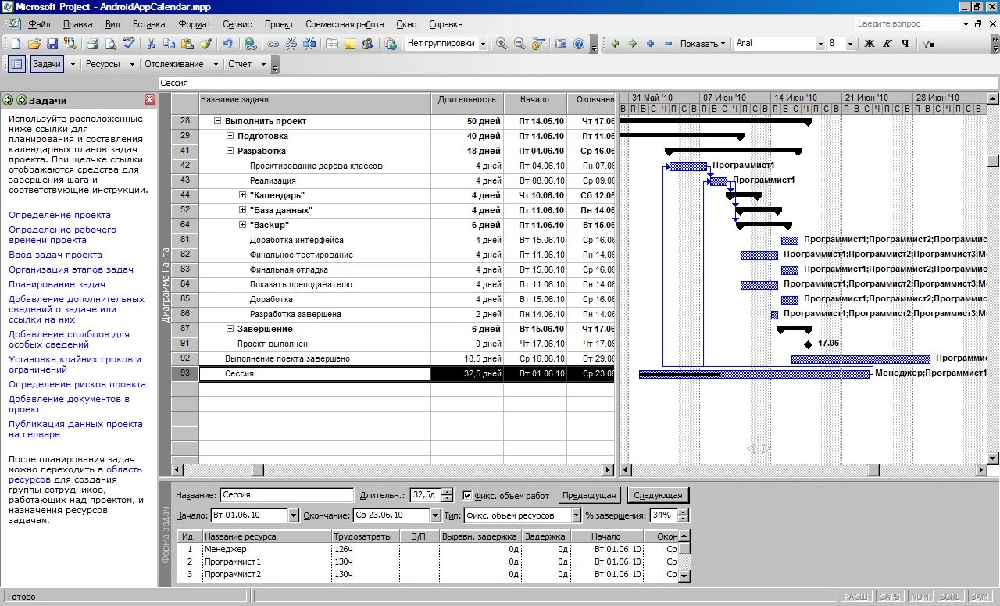Expand the "Backup" summary task
The image size is (1000, 606).
coord(242,225)
